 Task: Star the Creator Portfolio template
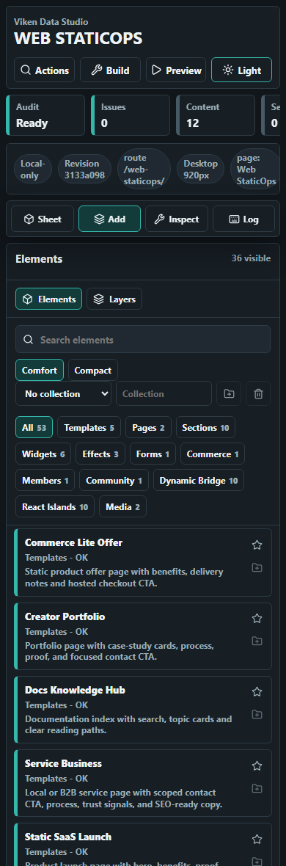pos(257,619)
